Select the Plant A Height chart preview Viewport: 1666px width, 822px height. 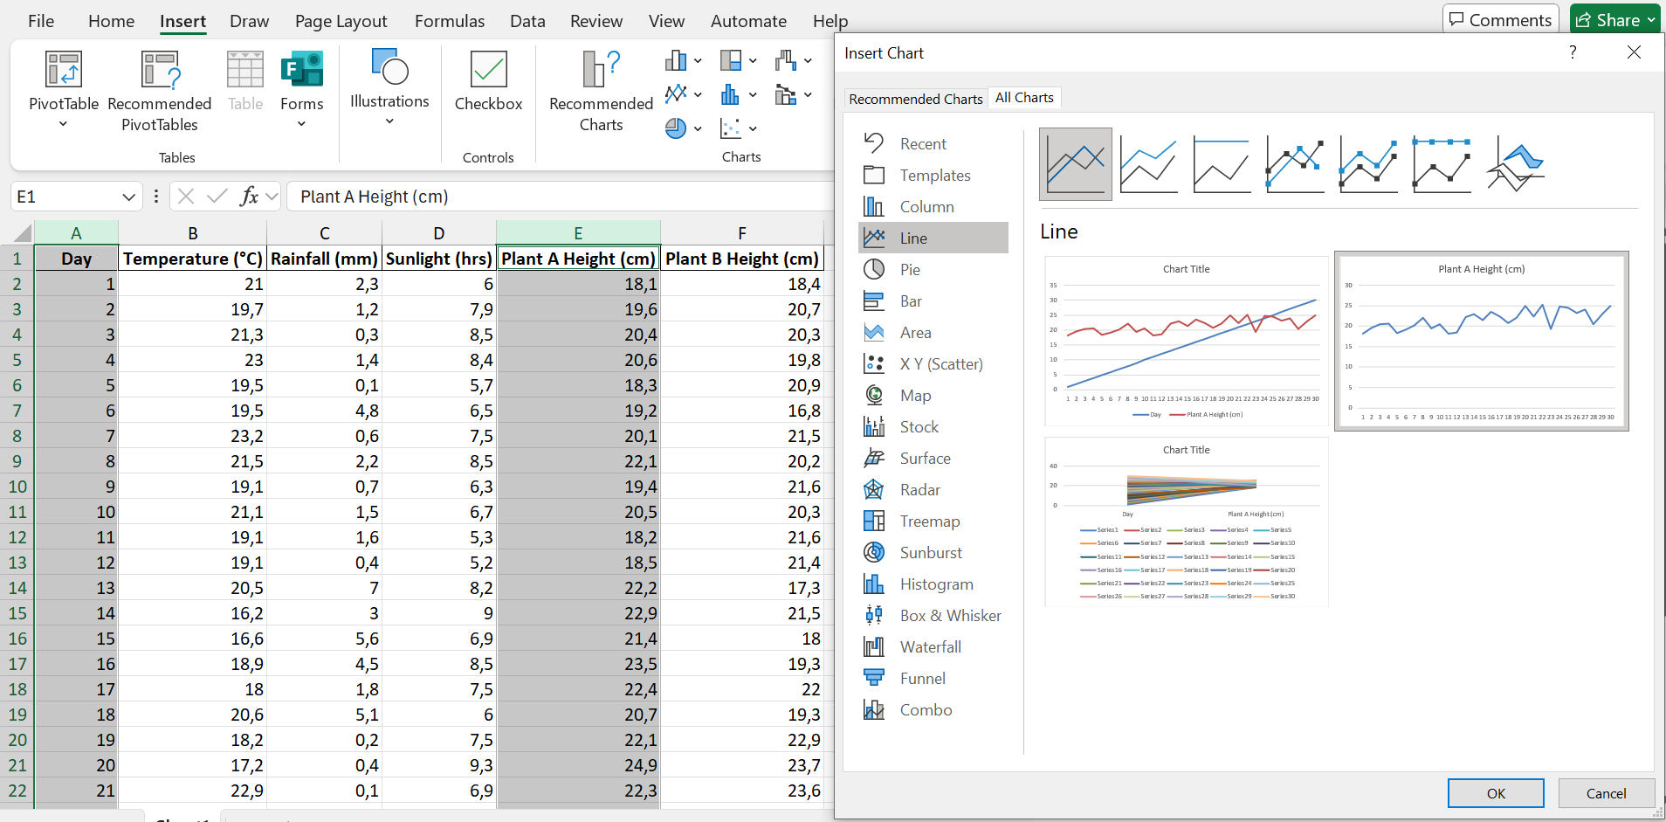point(1481,342)
